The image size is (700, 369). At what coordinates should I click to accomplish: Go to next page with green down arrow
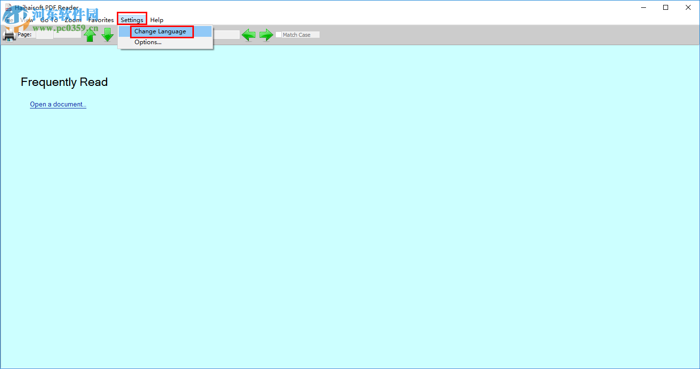108,34
